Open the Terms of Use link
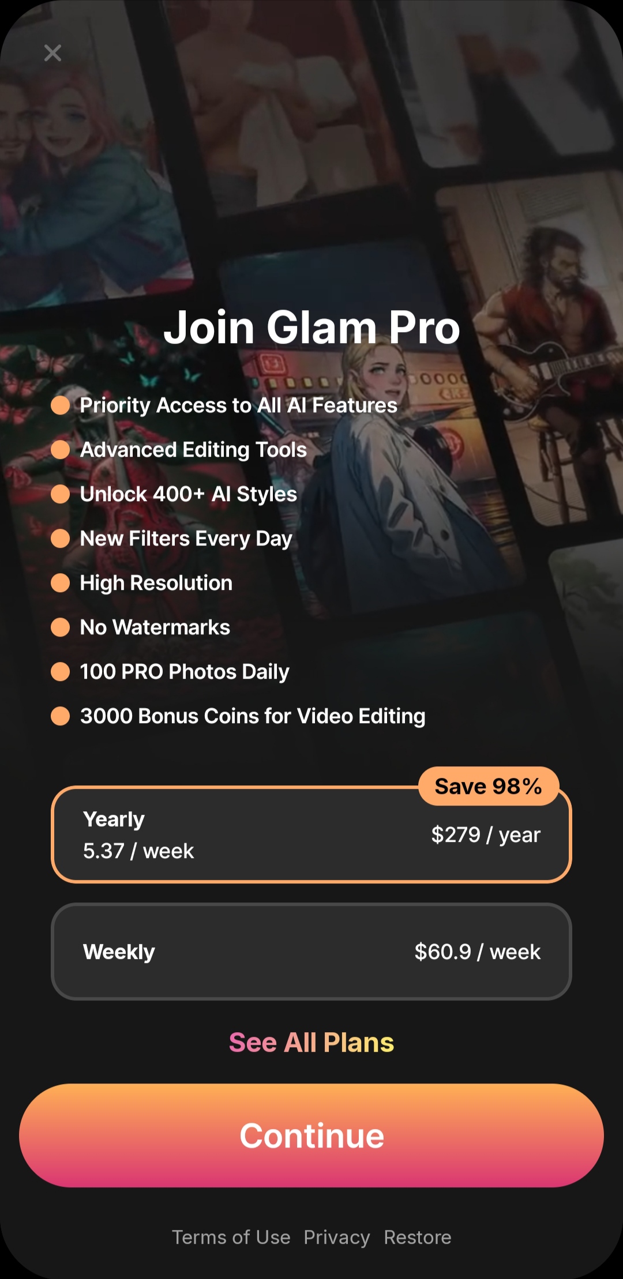Screen dimensions: 623x1279 click(x=231, y=1237)
